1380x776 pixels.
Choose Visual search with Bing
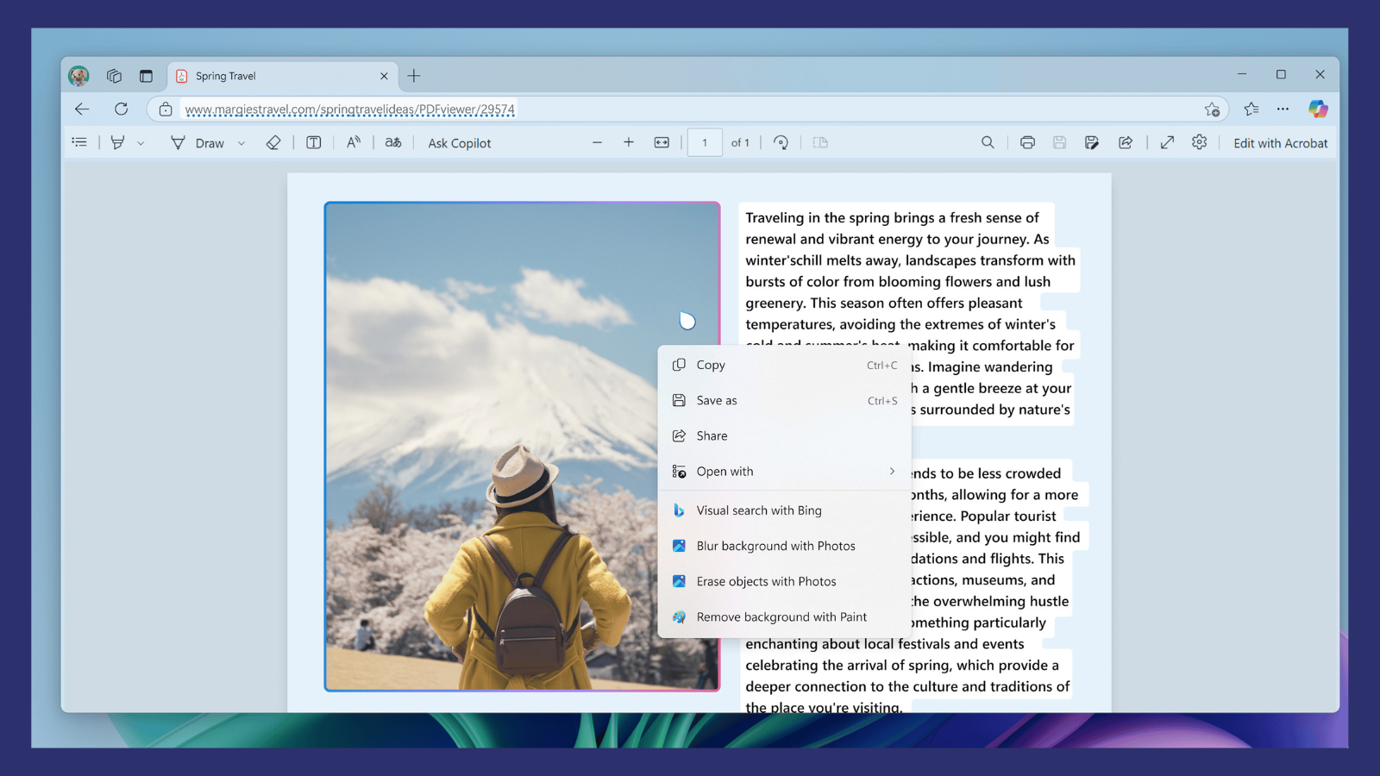[759, 510]
